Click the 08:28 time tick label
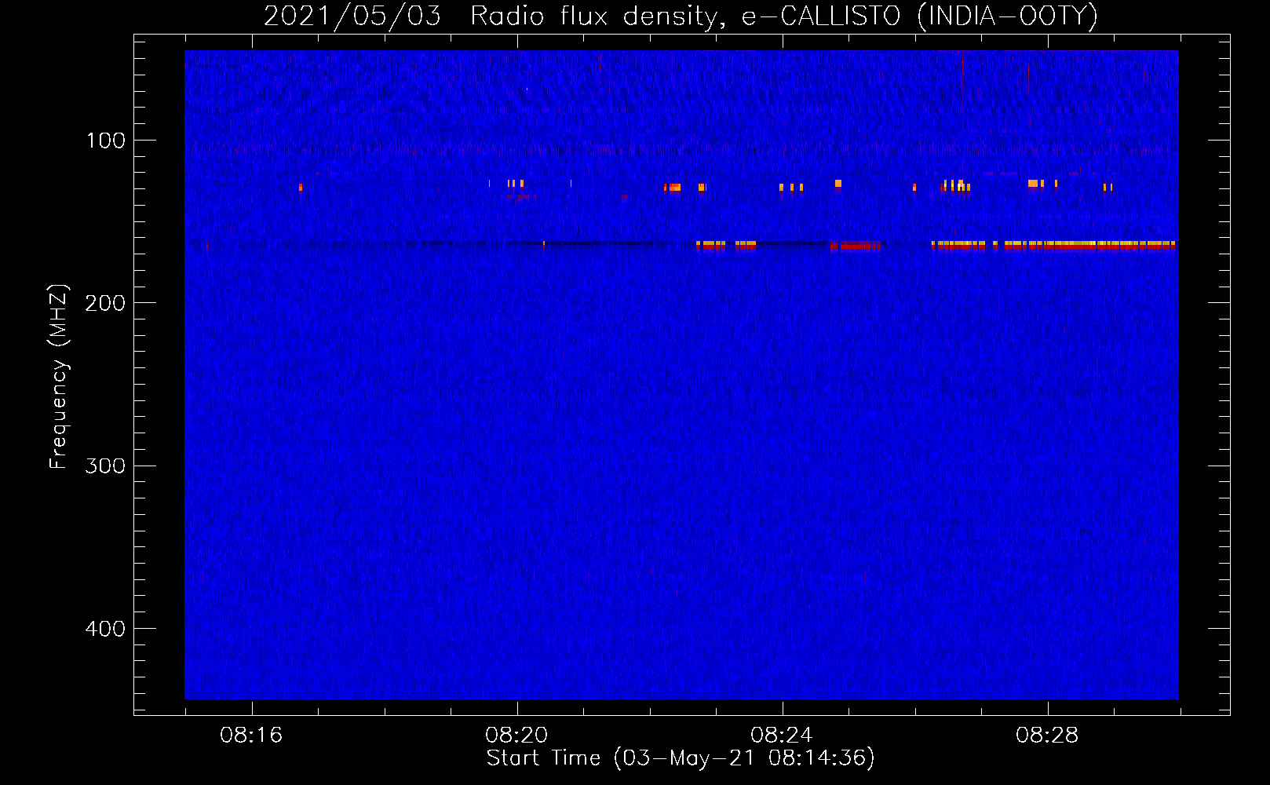This screenshot has width=1270, height=785. coord(1047,735)
